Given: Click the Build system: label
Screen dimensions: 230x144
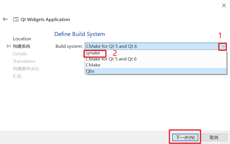Looking at the screenshot, I should (69, 46).
